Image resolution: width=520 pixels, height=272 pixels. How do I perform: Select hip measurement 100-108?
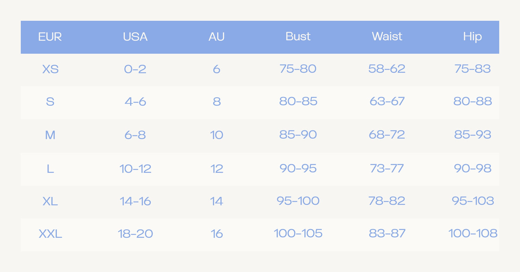pos(473,233)
